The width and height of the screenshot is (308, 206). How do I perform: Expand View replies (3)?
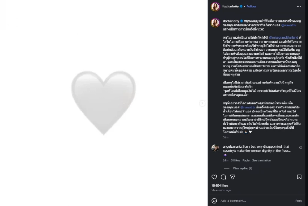(x=242, y=168)
